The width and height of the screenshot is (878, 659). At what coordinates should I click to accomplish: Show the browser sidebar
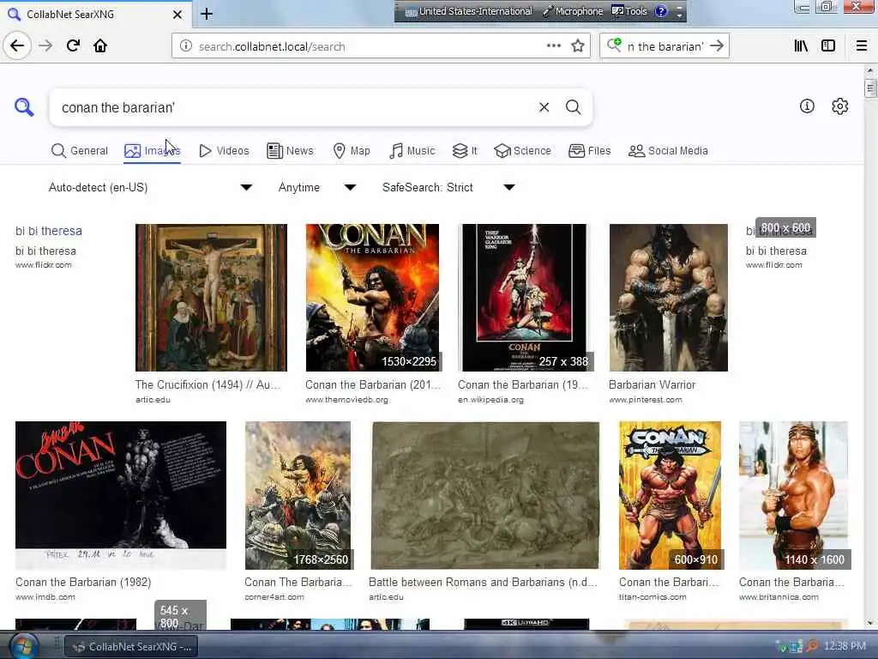point(828,46)
